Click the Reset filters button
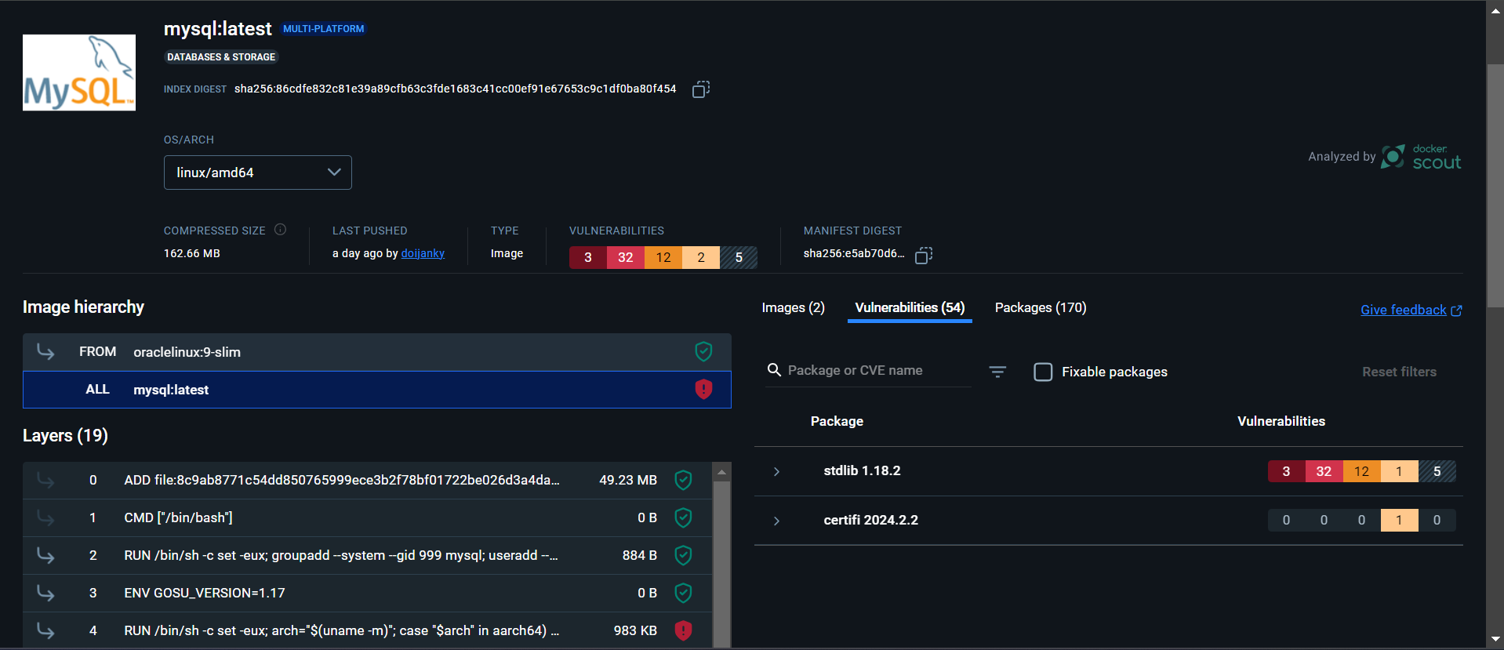The width and height of the screenshot is (1504, 650). pos(1399,372)
